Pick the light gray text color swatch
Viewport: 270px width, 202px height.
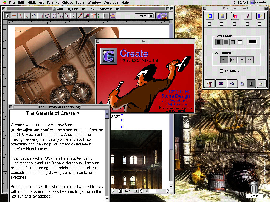pos(233,42)
